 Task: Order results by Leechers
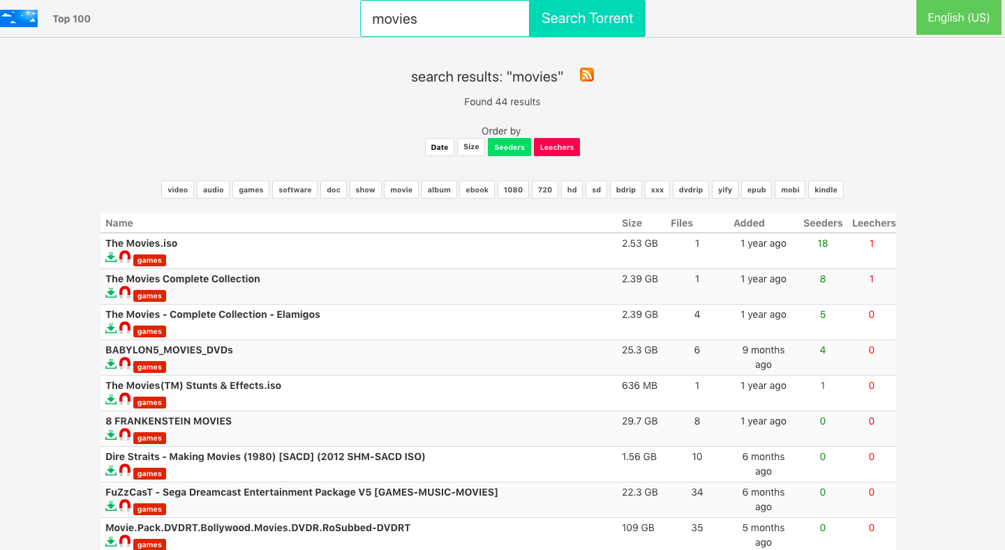[557, 147]
